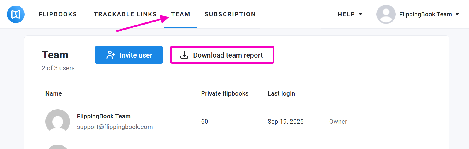Click the FlippingBook Team user name row
Image resolution: width=469 pixels, height=149 pixels.
coord(104,116)
